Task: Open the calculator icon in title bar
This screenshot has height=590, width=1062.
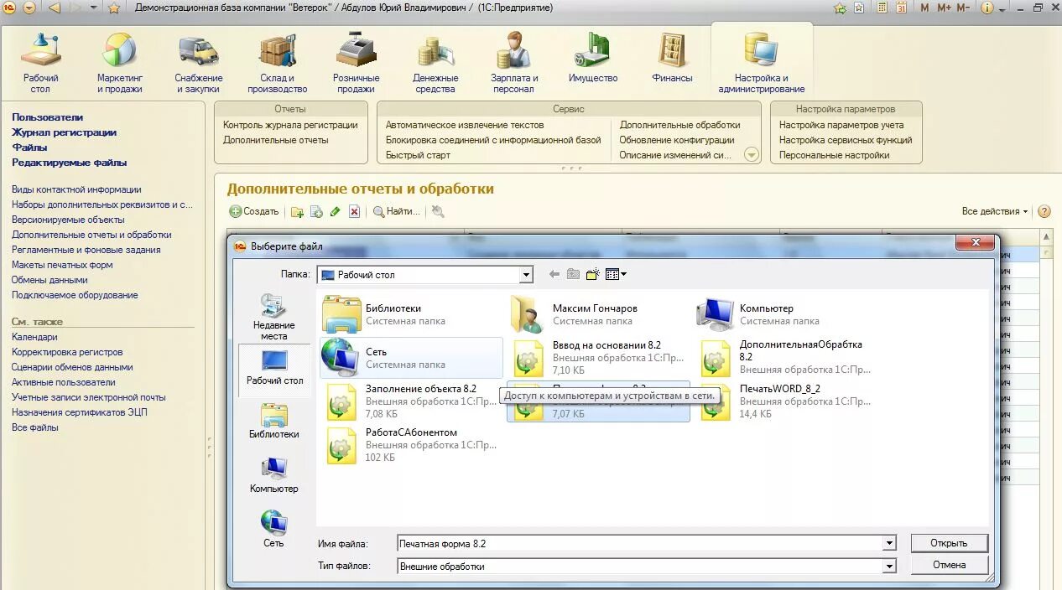Action: pyautogui.click(x=882, y=8)
